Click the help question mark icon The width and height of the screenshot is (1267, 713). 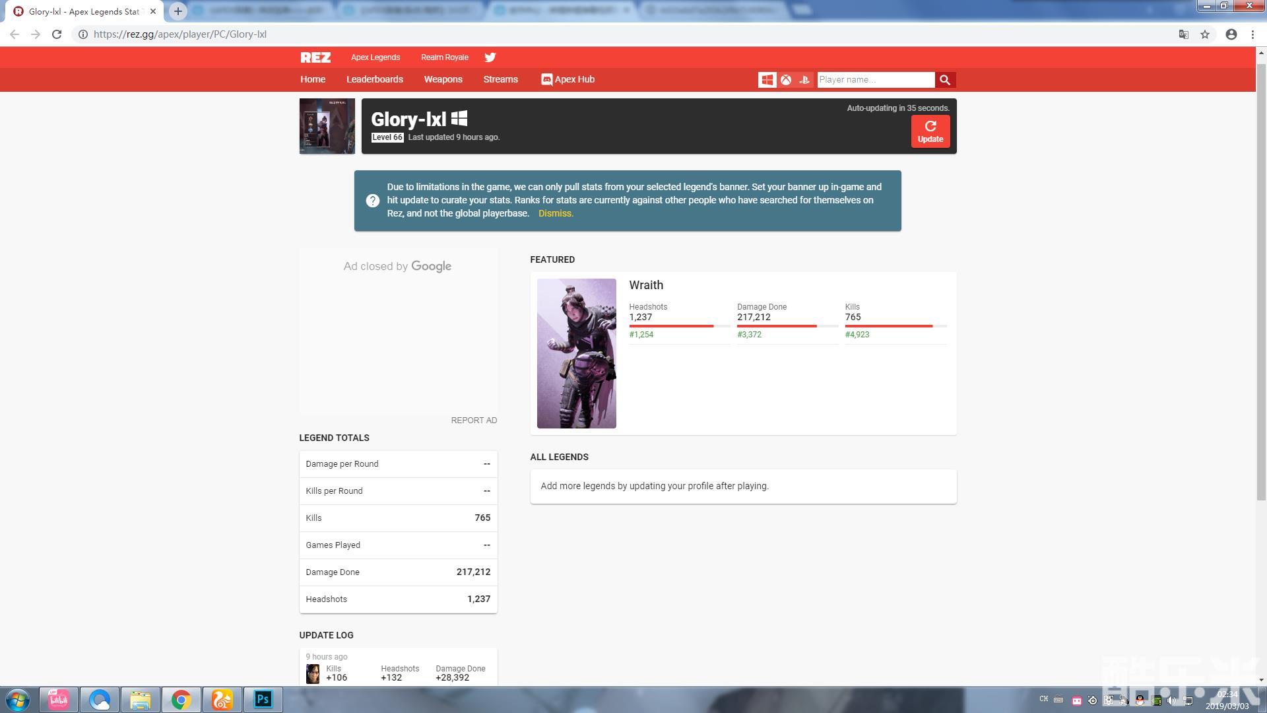tap(373, 201)
